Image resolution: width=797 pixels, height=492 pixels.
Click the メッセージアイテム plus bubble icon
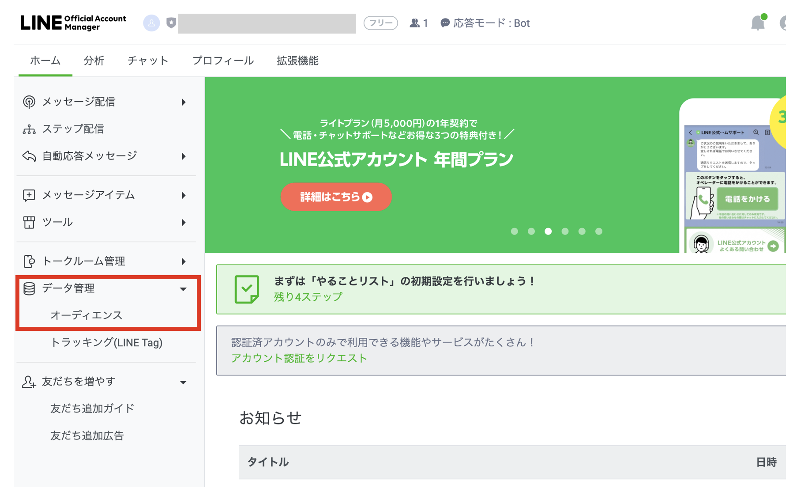[29, 195]
